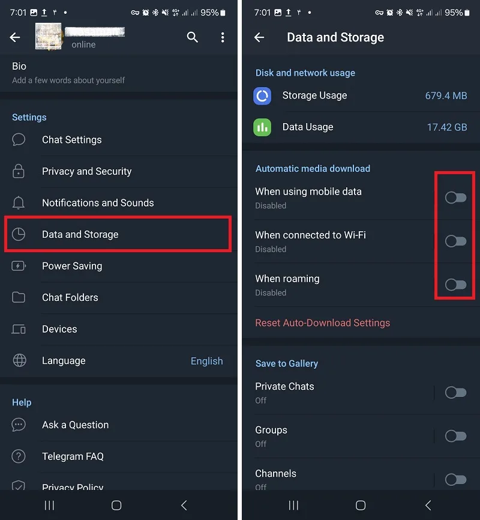480x520 pixels.
Task: Tap the Language globe icon
Action: pos(19,360)
